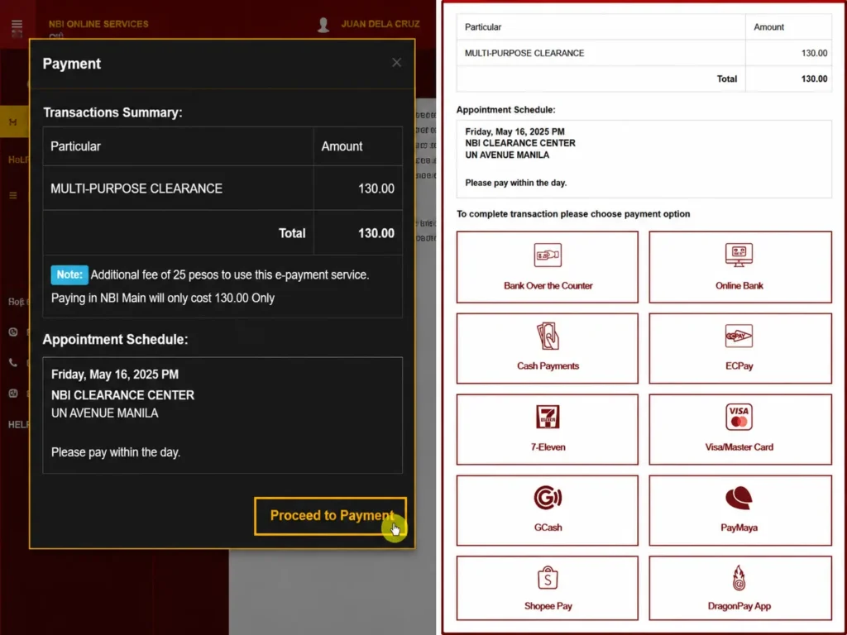Click the Paying in NBI Main note line

pyautogui.click(x=163, y=298)
